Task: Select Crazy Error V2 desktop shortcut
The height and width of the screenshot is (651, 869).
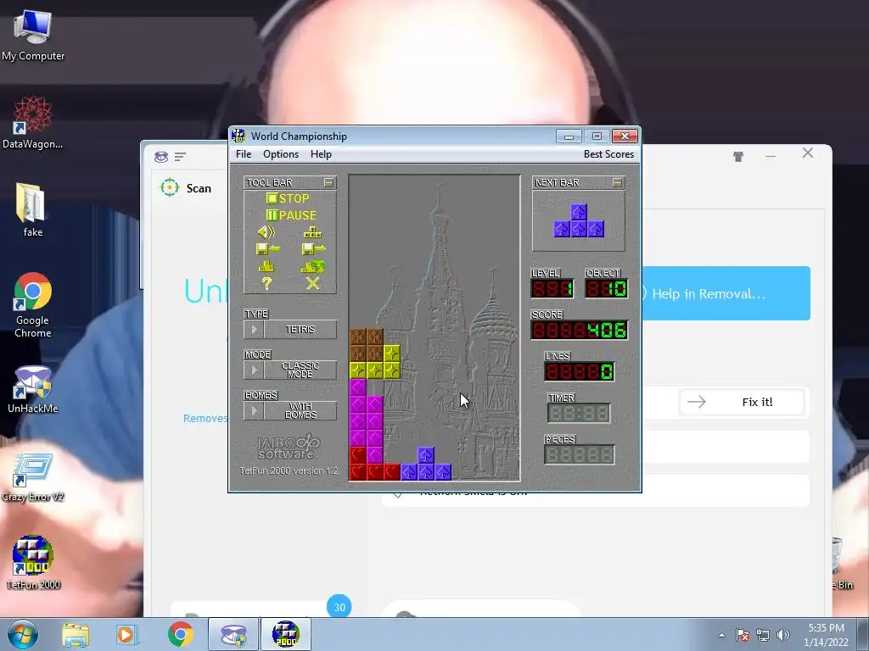Action: 33,478
